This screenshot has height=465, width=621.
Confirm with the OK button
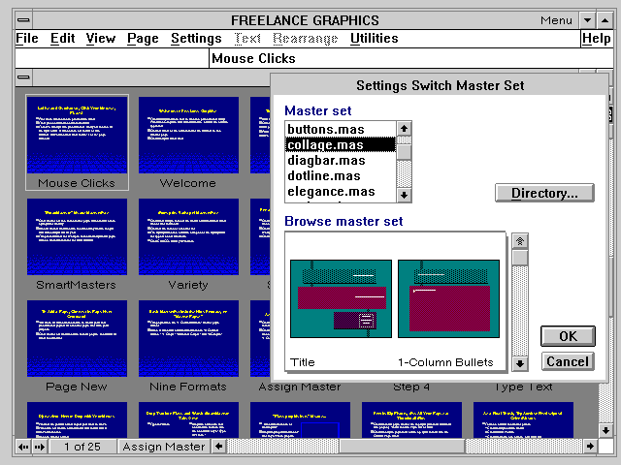point(568,336)
